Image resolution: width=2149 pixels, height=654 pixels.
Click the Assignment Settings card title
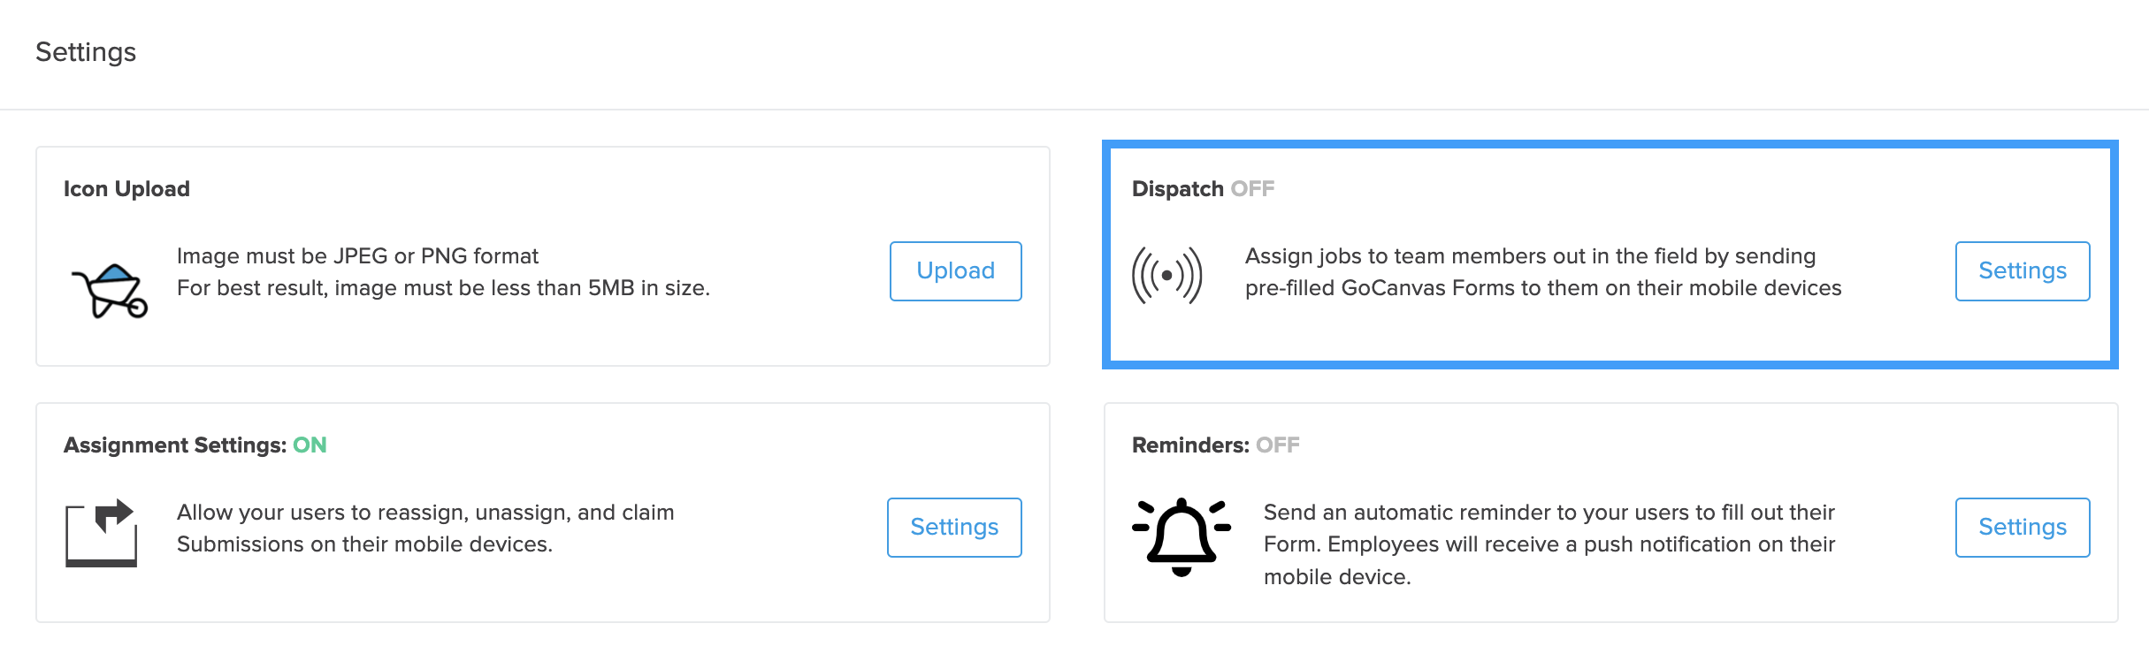point(174,445)
